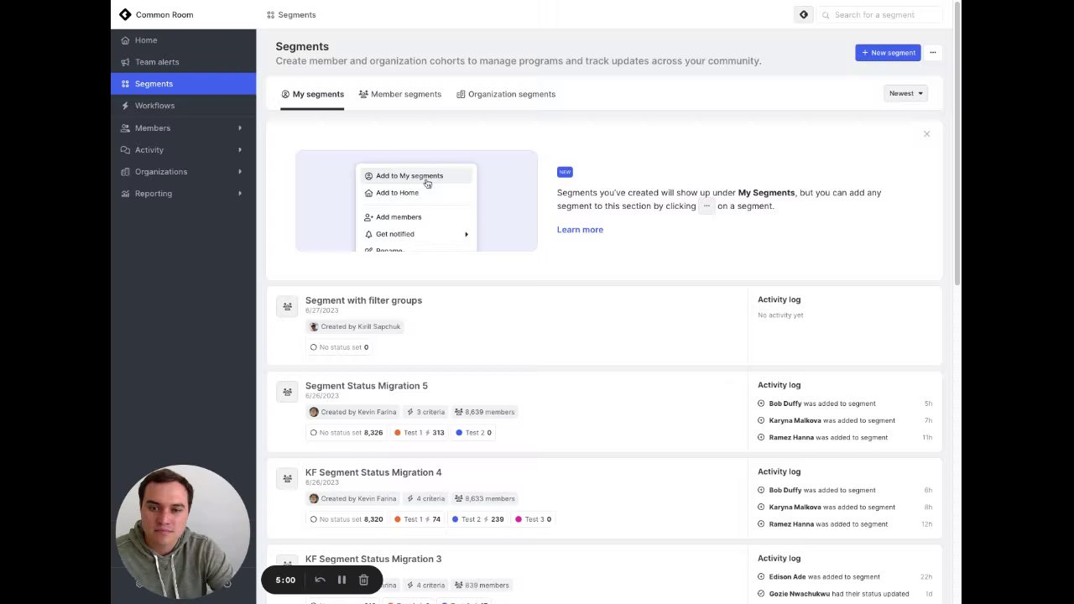Screen dimensions: 1074x604
Task: Open Segments in the sidebar
Action: click(x=183, y=84)
